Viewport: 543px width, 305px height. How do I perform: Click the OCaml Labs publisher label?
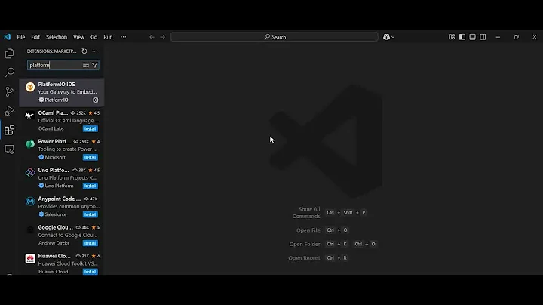[51, 128]
